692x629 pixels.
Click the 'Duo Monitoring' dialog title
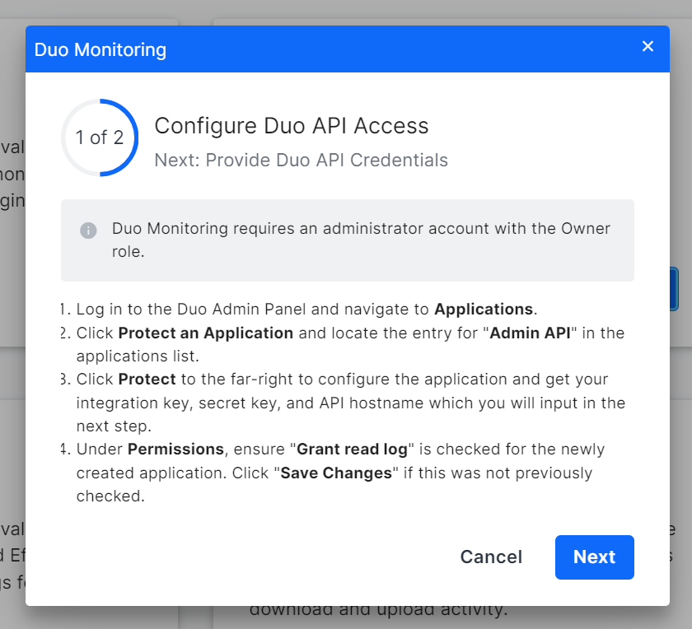coord(101,50)
